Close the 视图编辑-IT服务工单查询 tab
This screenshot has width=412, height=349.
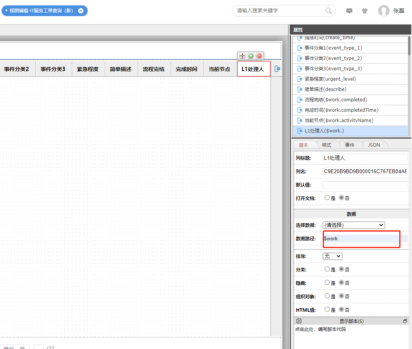tap(81, 11)
